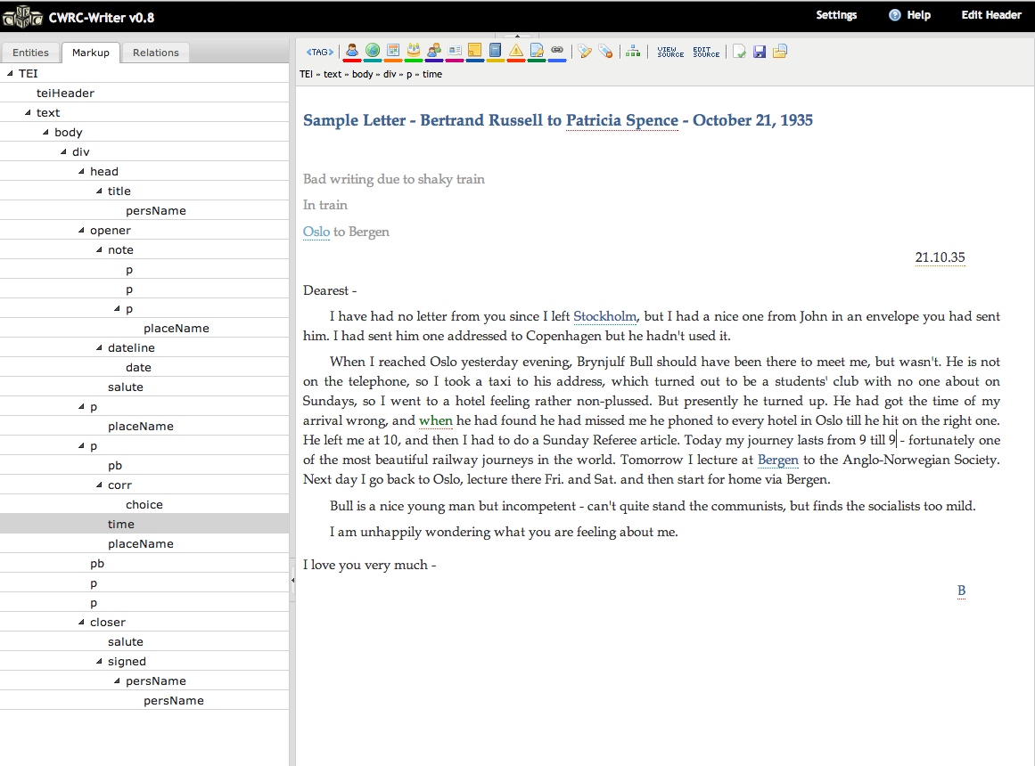This screenshot has width=1035, height=766.
Task: Click the Tag Keyword document-key icon
Action: pos(537,51)
